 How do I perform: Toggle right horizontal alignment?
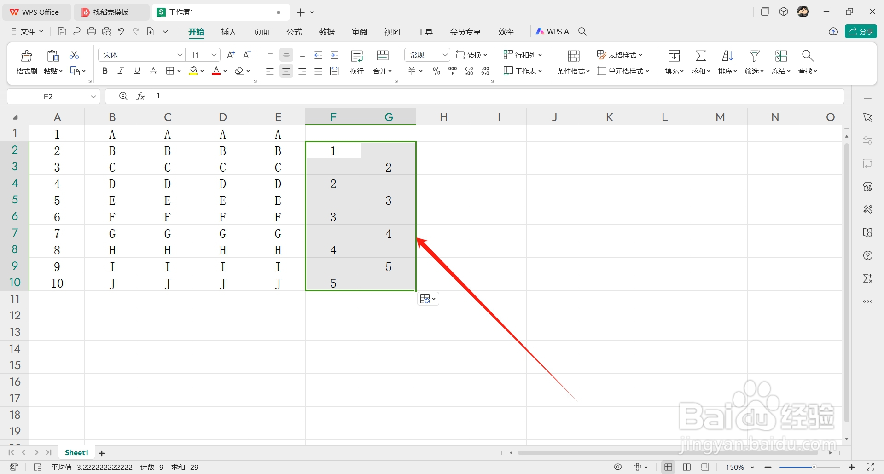point(302,71)
